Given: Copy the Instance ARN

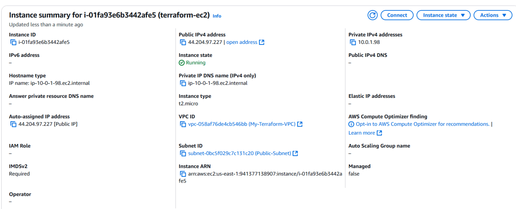Looking at the screenshot, I should pos(183,173).
